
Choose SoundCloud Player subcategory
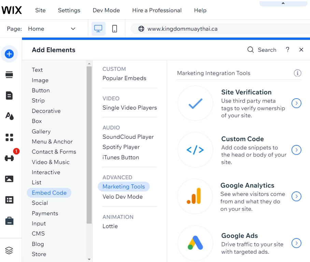(x=128, y=137)
